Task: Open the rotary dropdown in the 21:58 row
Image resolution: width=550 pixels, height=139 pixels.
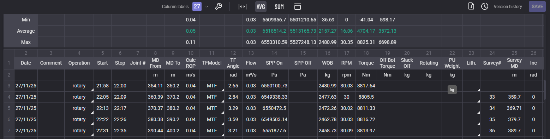Action: [92, 90]
